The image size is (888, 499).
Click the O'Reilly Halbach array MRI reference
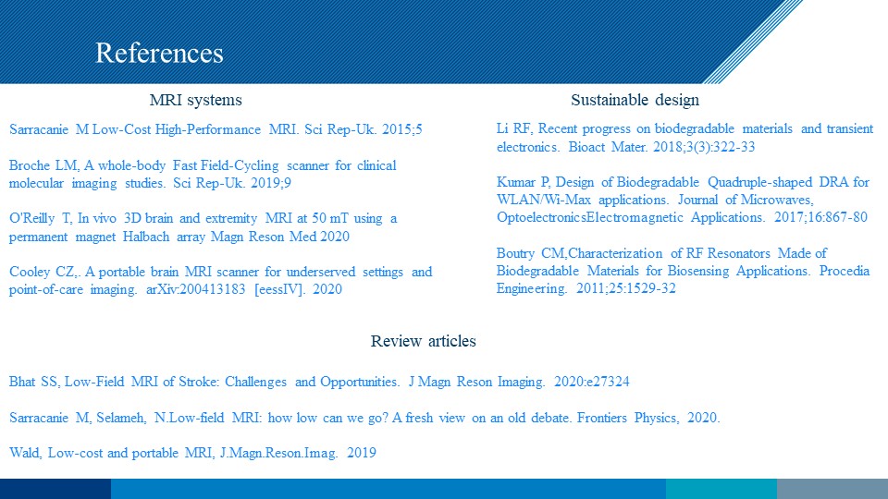coord(202,227)
